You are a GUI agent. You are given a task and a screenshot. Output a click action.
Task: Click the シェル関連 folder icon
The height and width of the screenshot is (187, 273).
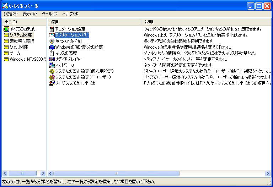point(6,47)
